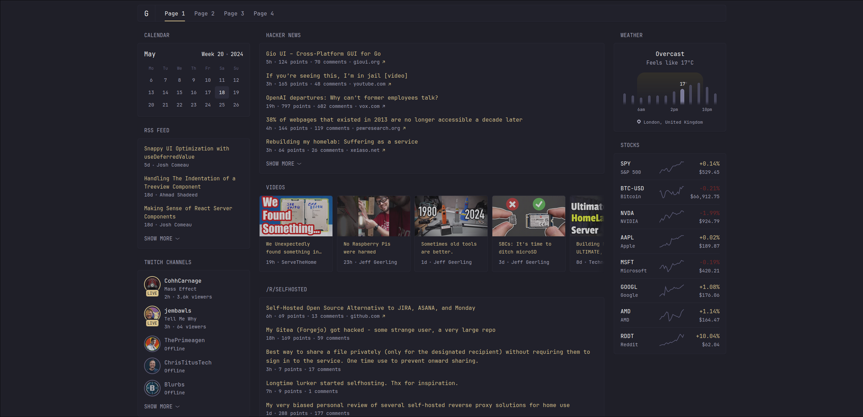Expand Hacker News Show More
This screenshot has height=417, width=863.
pyautogui.click(x=283, y=164)
